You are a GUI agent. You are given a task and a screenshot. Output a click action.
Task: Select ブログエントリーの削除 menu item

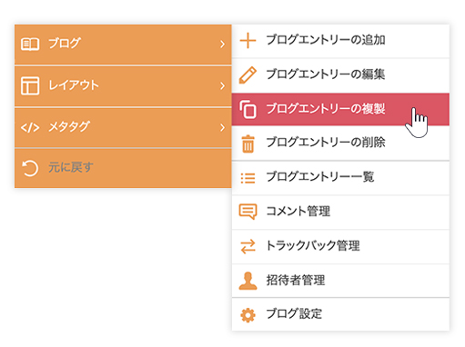pos(340,143)
